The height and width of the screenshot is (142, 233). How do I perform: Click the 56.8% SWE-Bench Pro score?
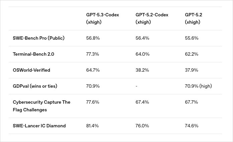(93, 38)
